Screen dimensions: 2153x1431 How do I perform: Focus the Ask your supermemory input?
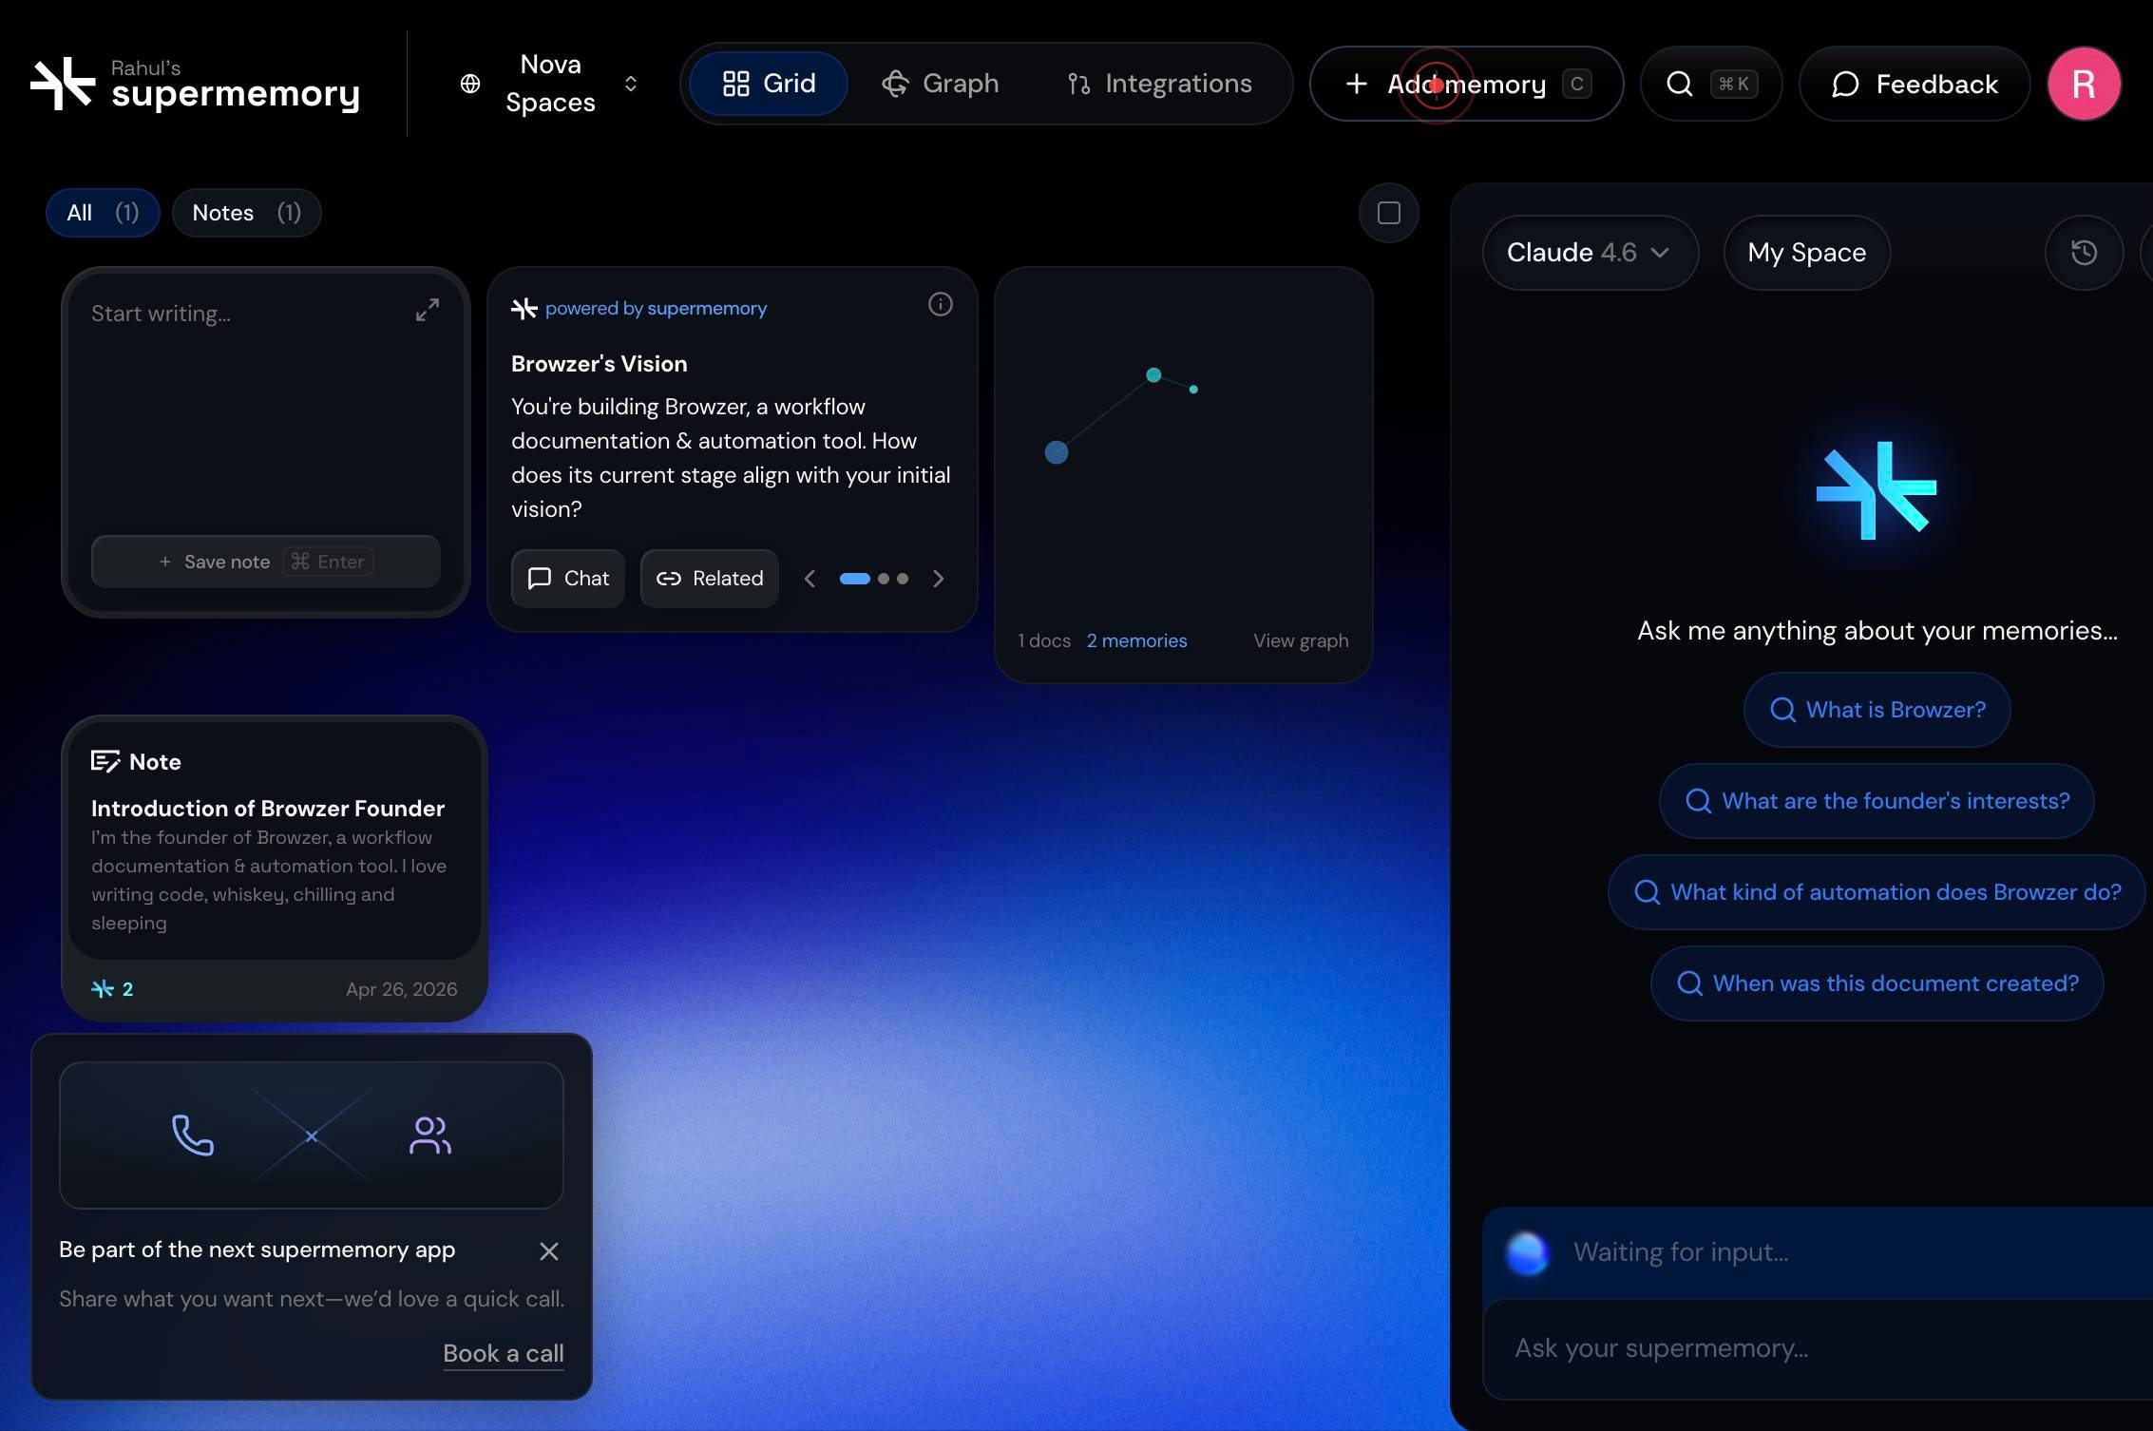[1818, 1348]
